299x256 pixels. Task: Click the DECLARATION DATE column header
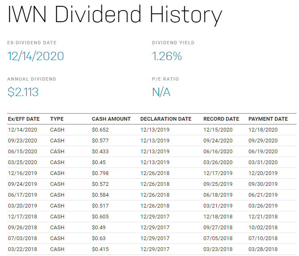(x=166, y=119)
